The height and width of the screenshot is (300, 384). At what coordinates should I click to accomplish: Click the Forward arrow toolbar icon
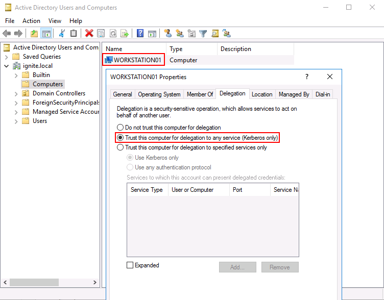pyautogui.click(x=18, y=33)
